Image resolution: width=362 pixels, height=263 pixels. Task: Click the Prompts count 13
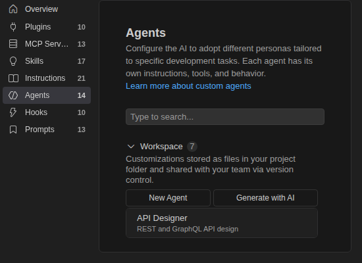click(81, 130)
